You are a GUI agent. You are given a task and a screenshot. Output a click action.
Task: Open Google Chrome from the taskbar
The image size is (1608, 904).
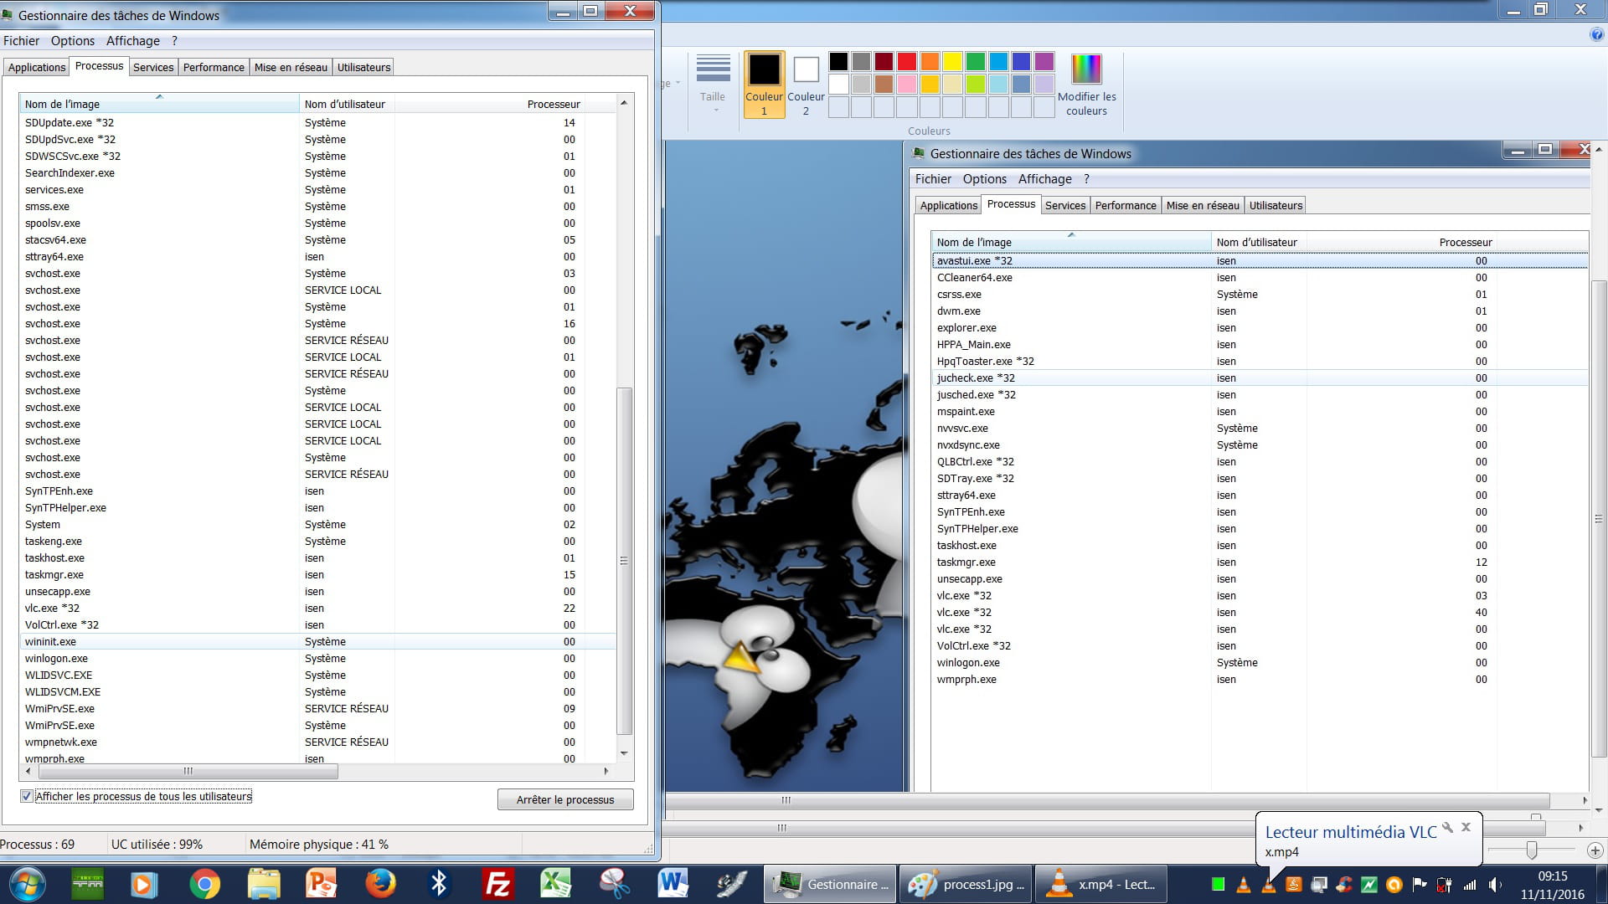coord(204,884)
